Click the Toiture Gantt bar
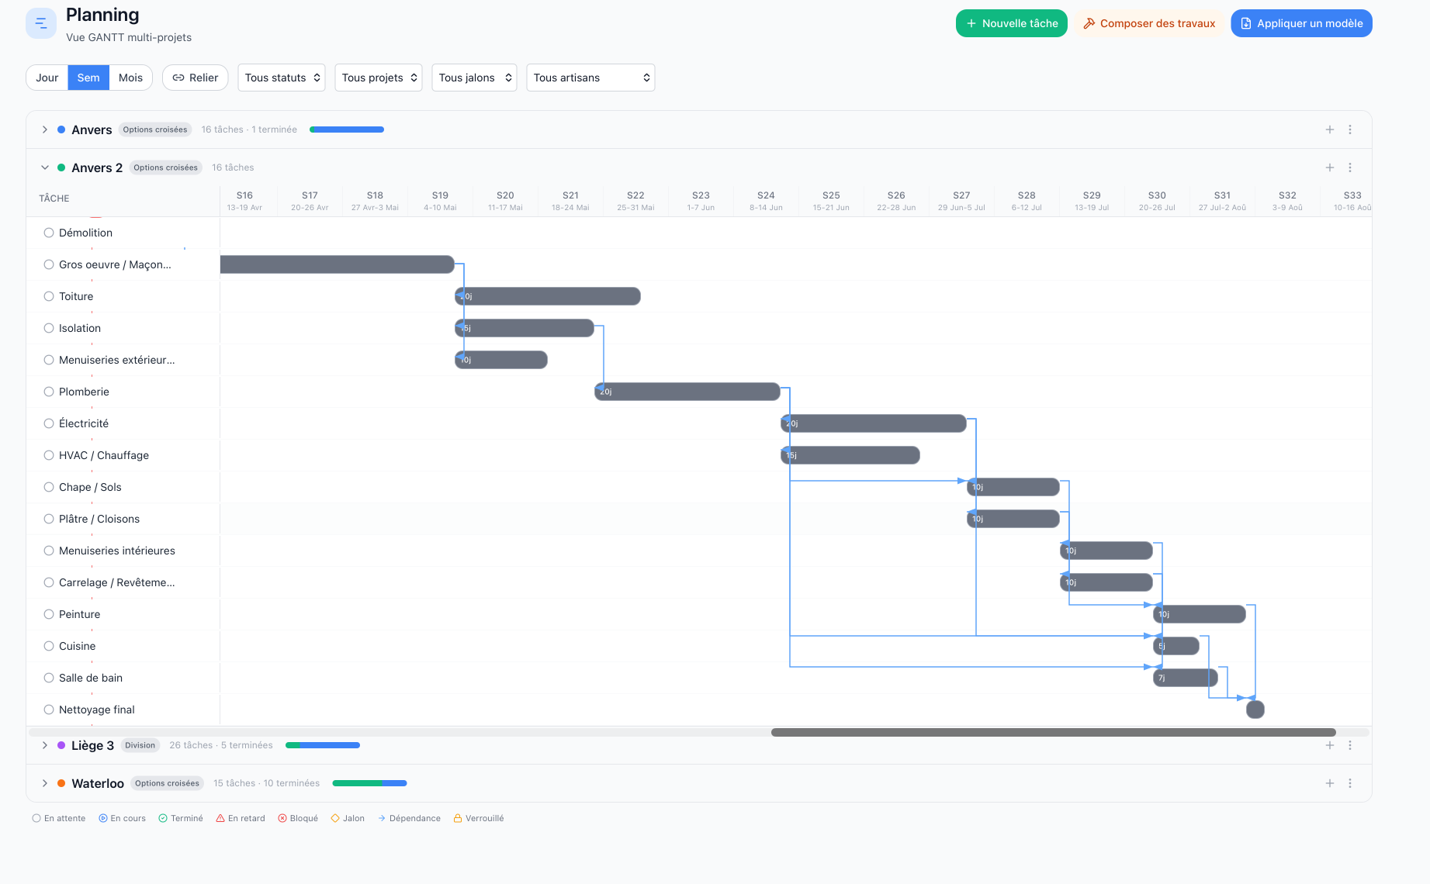1430x884 pixels. pos(548,296)
